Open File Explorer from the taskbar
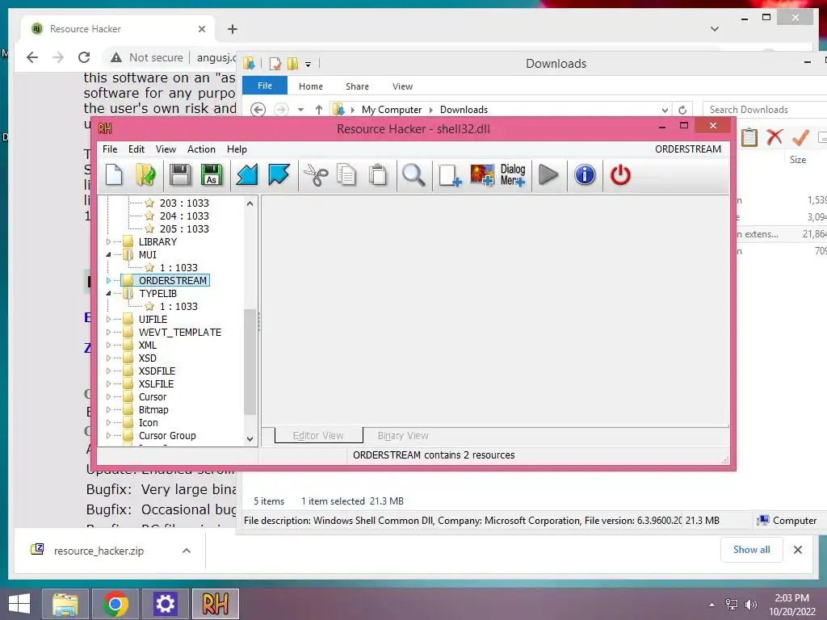 65,604
